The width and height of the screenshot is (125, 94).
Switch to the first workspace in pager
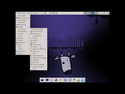85,13
